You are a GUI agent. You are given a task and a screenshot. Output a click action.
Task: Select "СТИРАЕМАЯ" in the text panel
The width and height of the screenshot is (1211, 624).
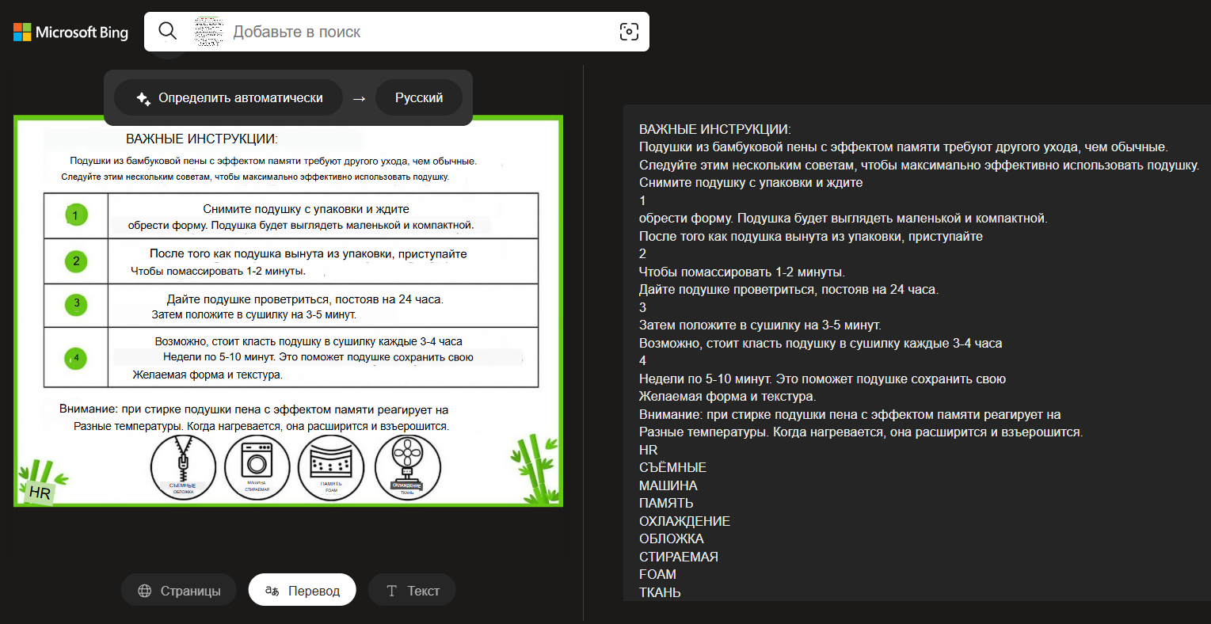pyautogui.click(x=679, y=557)
